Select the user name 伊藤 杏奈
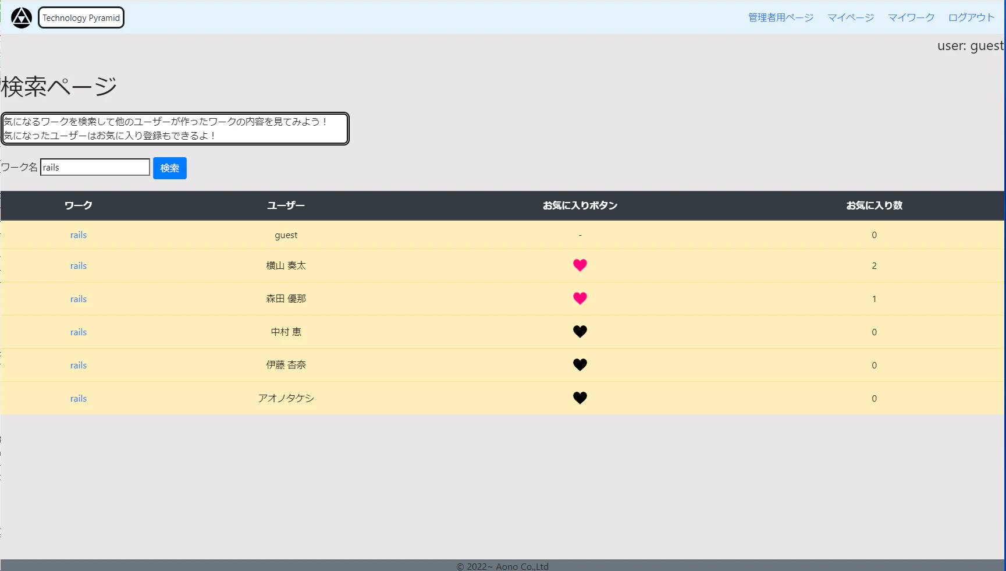This screenshot has width=1006, height=571. coord(286,365)
